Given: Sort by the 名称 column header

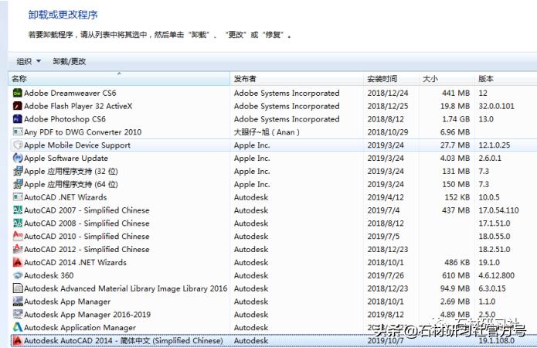Looking at the screenshot, I should point(119,79).
